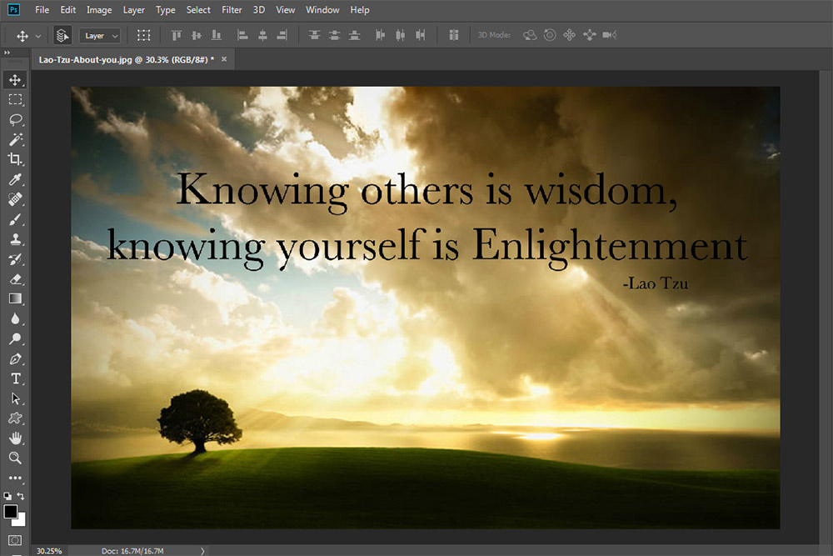Select the Healing Brush tool
Viewport: 833px width, 556px height.
click(x=15, y=199)
